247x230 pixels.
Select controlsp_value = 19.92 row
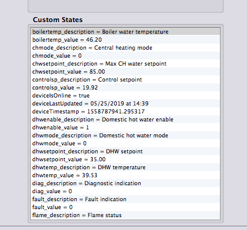coord(125,88)
